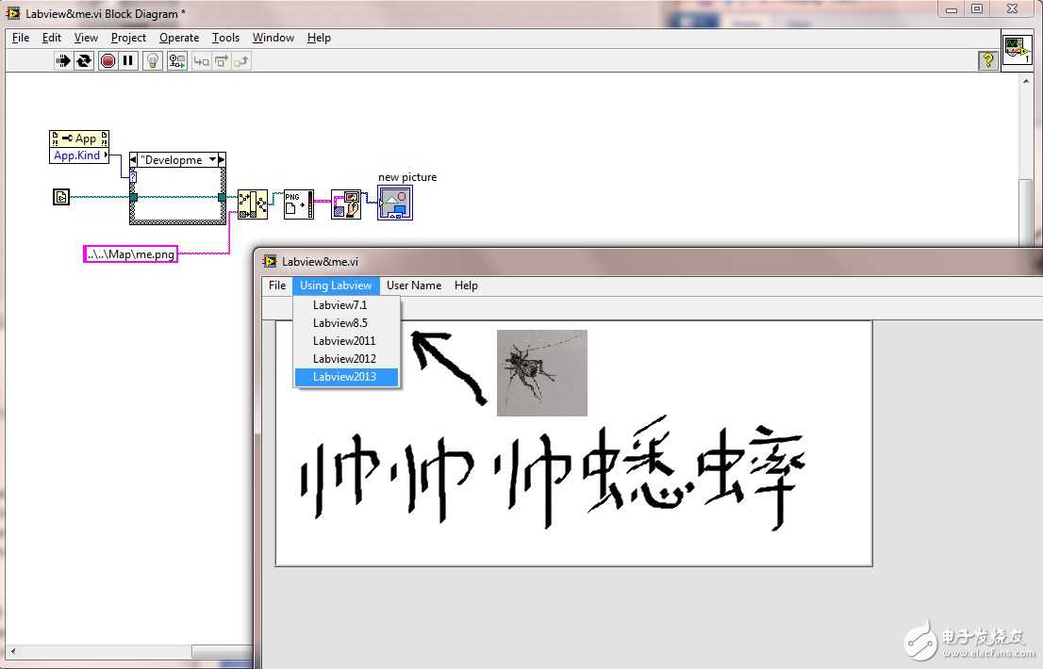
Task: Click the "new picture" label text
Action: pyautogui.click(x=407, y=177)
